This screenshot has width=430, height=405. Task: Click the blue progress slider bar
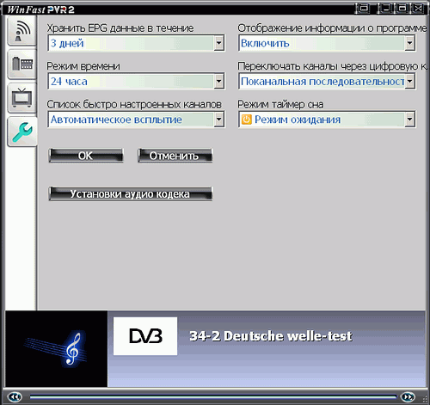pos(213,397)
